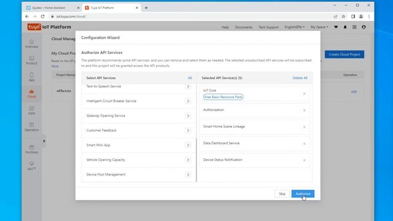Click the eRRejota project name
Viewport: 393px width, 221px height.
point(63,91)
